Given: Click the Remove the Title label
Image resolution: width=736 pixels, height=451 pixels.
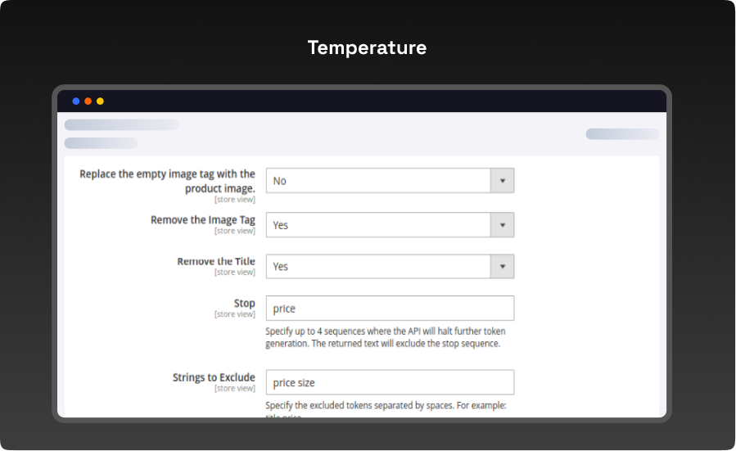Looking at the screenshot, I should 215,262.
